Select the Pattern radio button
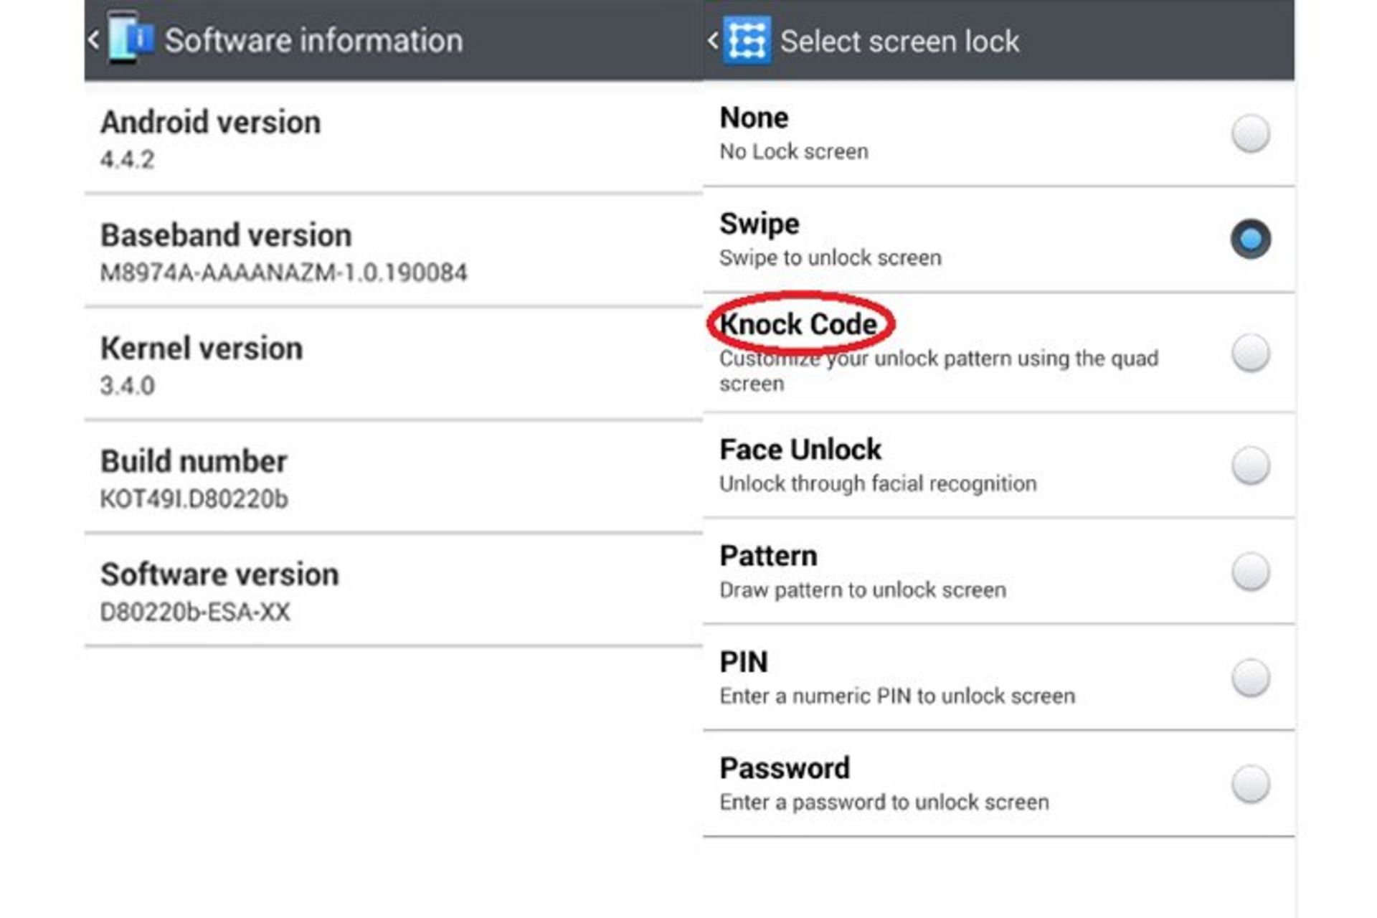Image resolution: width=1377 pixels, height=918 pixels. tap(1250, 572)
